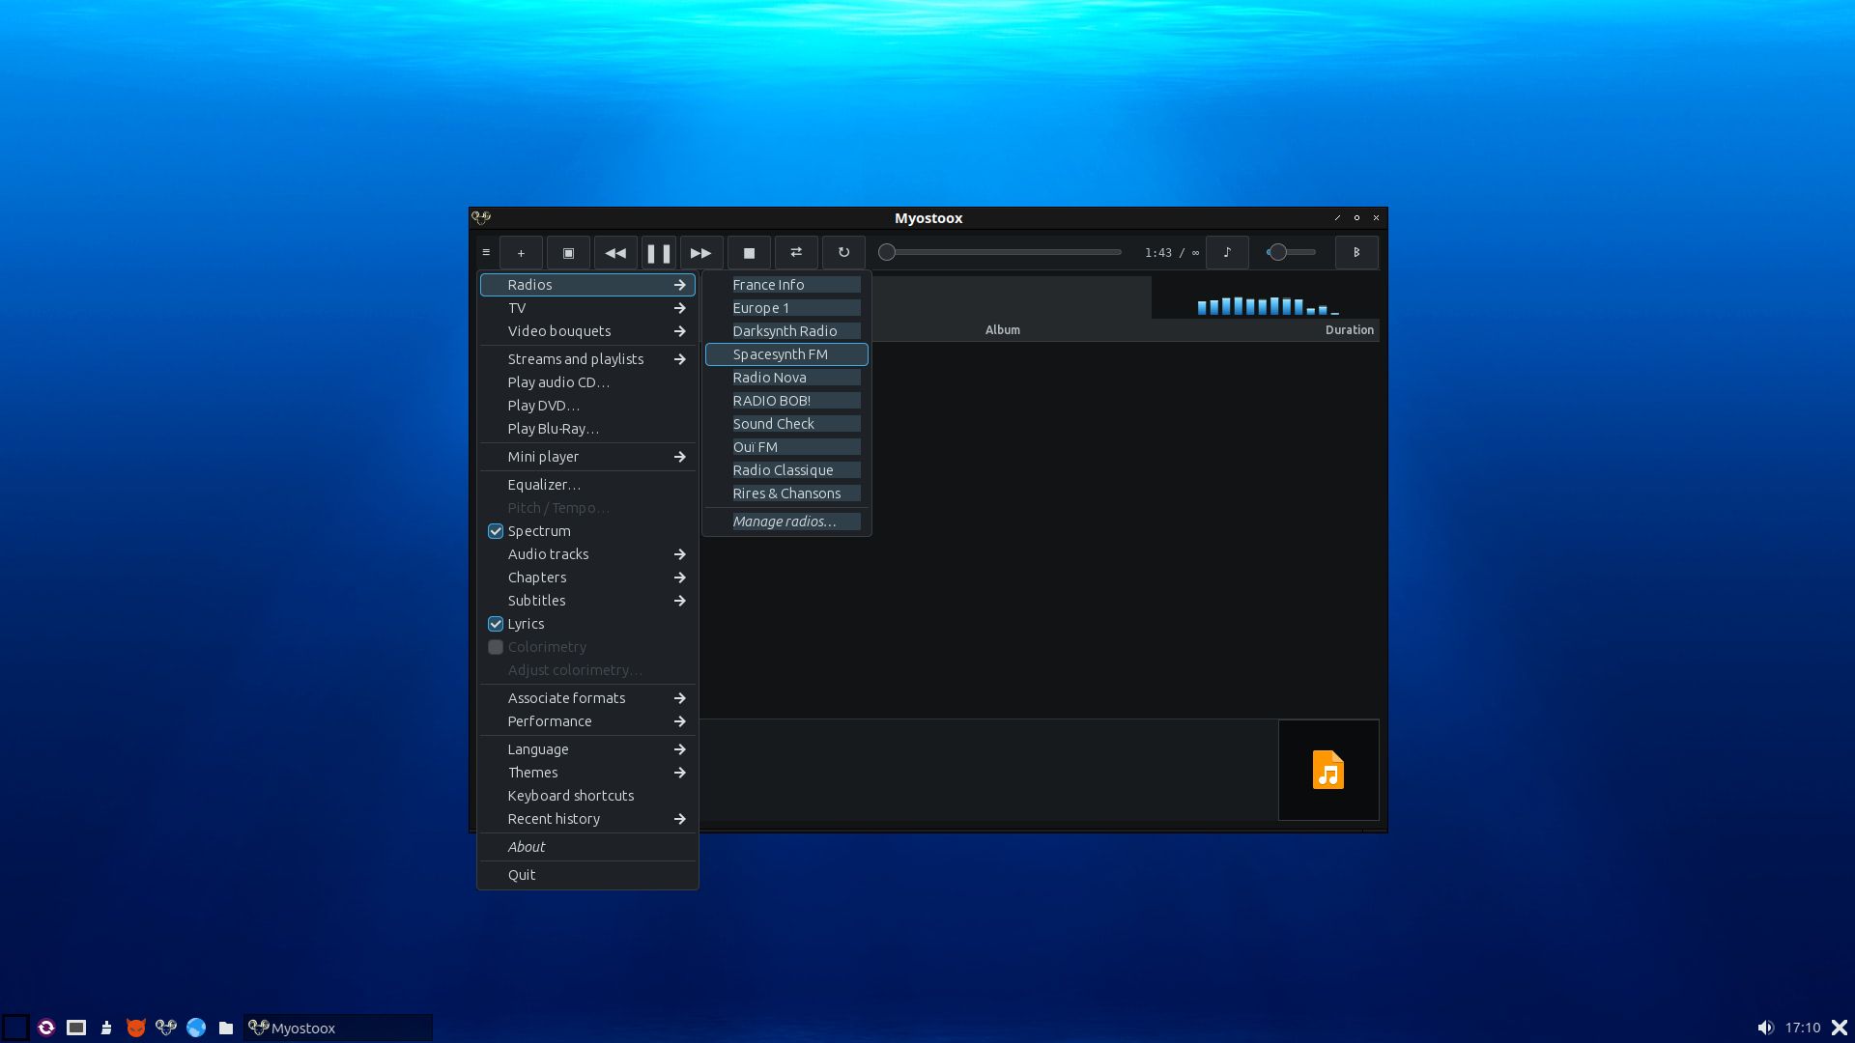The image size is (1855, 1043).
Task: Open the hamburger main menu icon
Action: 486,253
